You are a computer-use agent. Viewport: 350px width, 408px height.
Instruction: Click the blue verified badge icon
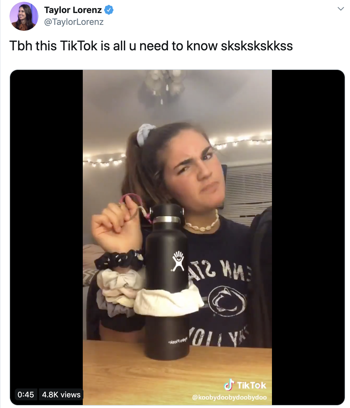tap(109, 10)
